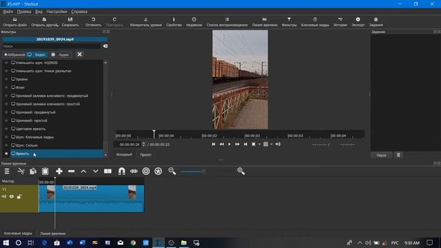Toggle Линия времени timeline panel
Viewport: 441px width, 248px height.
click(265, 22)
